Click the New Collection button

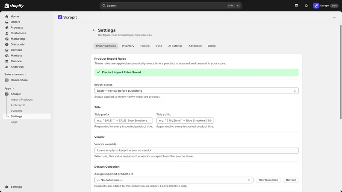[268, 180]
